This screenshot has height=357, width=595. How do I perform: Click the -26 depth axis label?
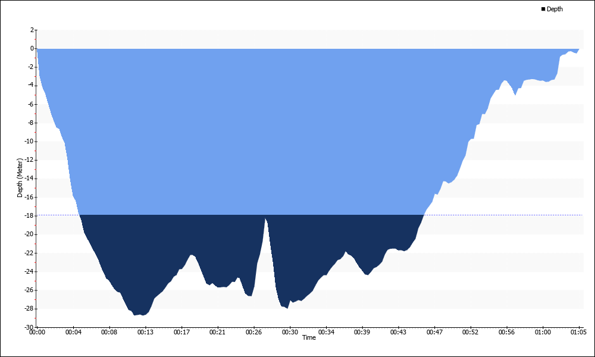pyautogui.click(x=30, y=290)
